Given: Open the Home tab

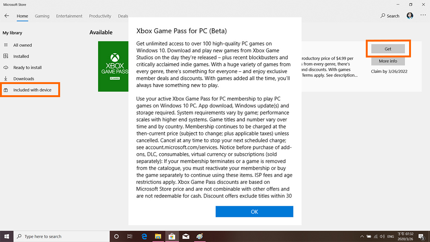Looking at the screenshot, I should [22, 16].
